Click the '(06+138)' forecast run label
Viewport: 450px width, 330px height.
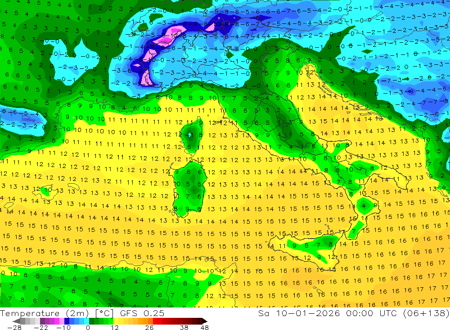427,313
